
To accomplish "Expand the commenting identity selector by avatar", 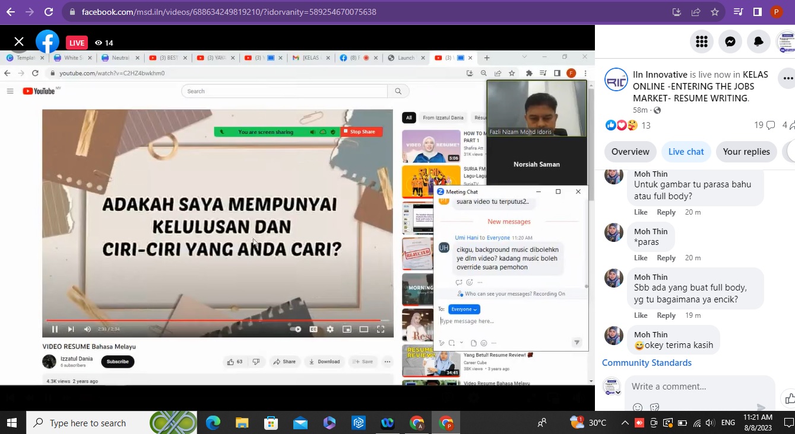I will pyautogui.click(x=612, y=388).
